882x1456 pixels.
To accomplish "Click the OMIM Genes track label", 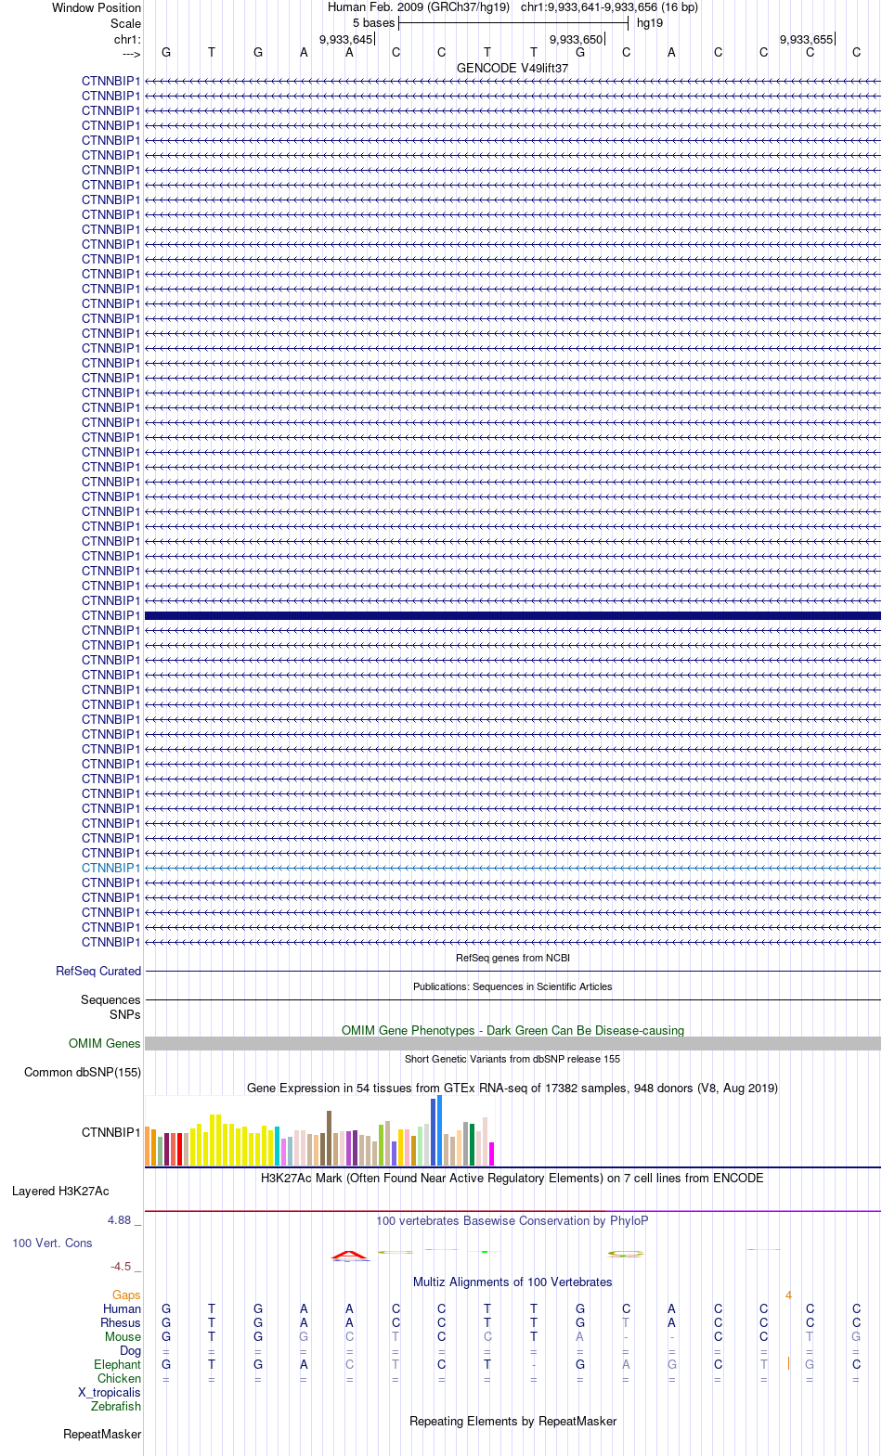I will [105, 1043].
